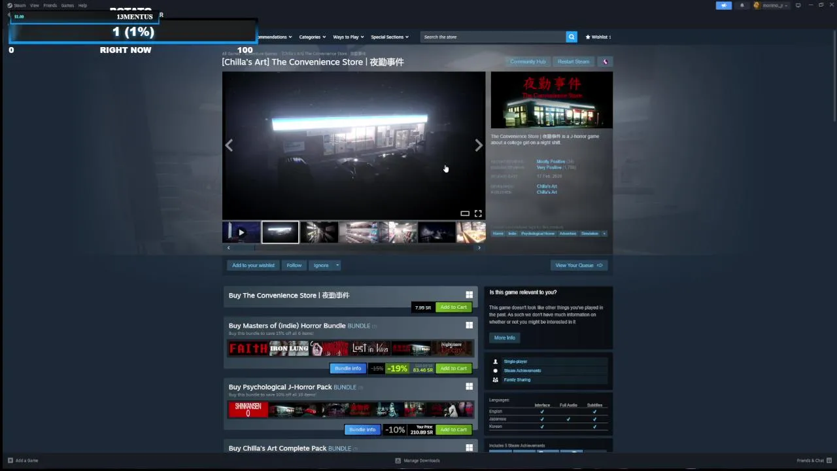Open Bundle info for Masters of Horror Bundle
This screenshot has width=837, height=471.
[348, 368]
